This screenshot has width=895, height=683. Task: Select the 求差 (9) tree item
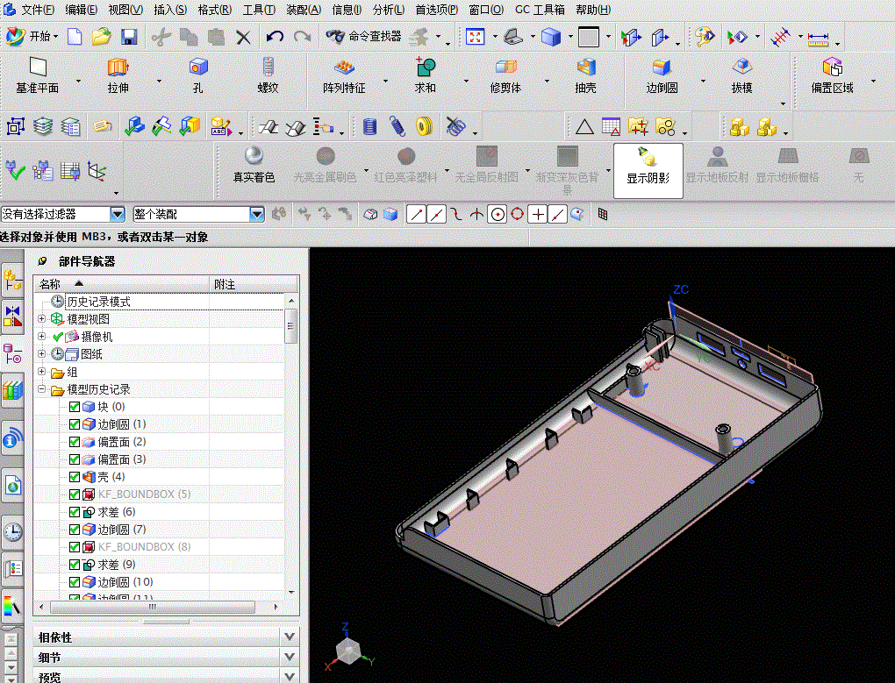click(116, 565)
